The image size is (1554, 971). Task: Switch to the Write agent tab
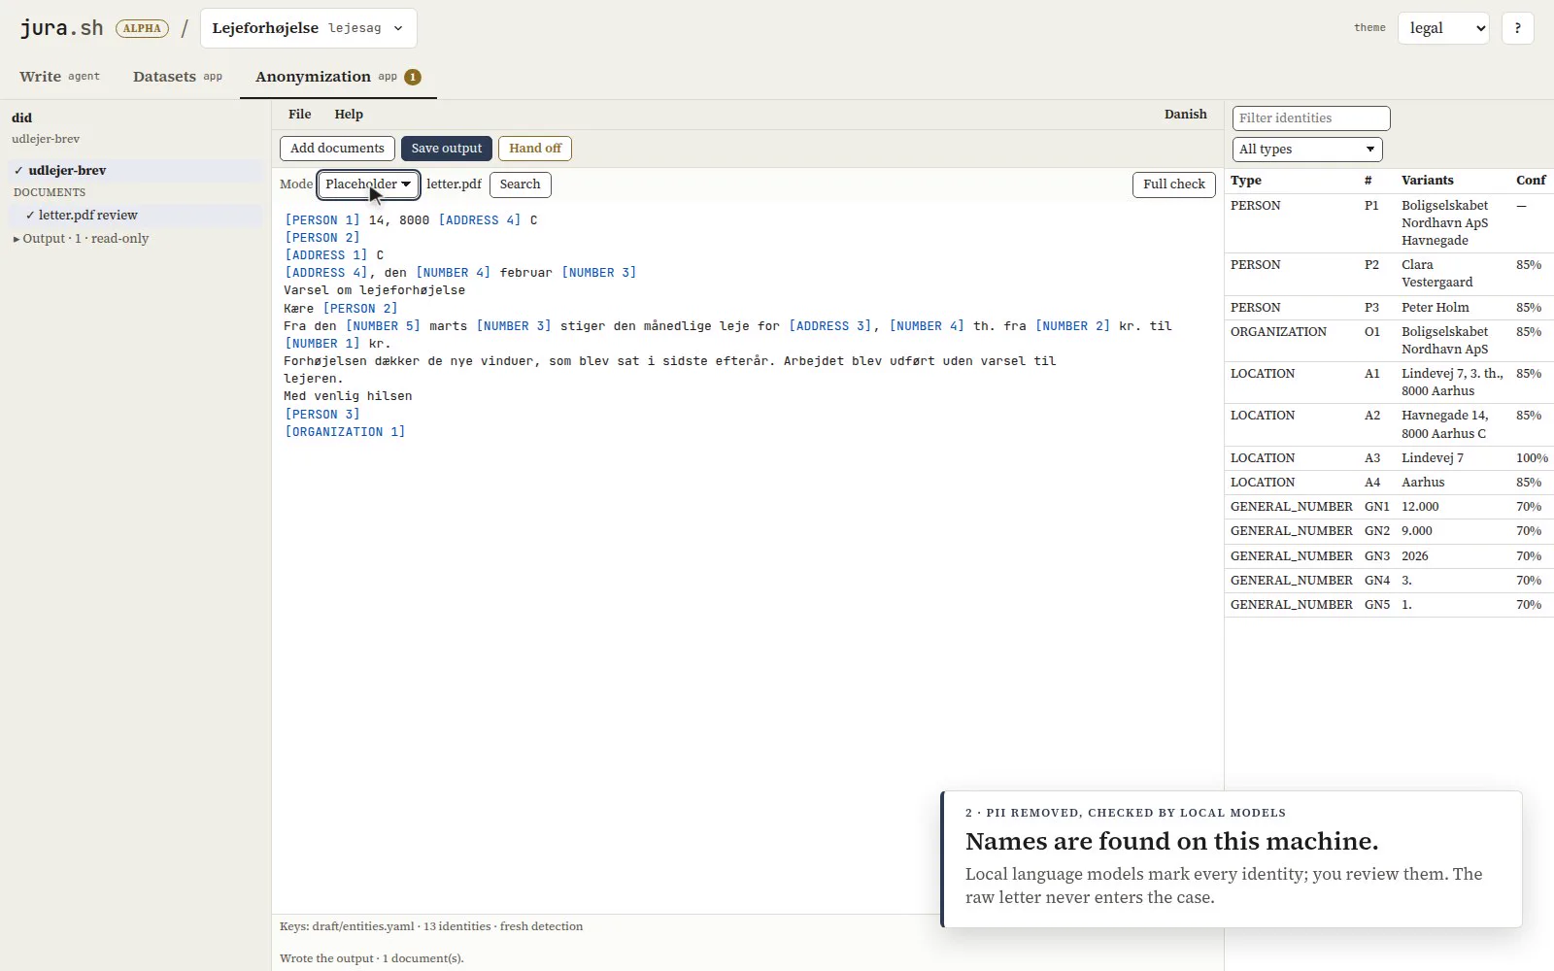click(59, 77)
